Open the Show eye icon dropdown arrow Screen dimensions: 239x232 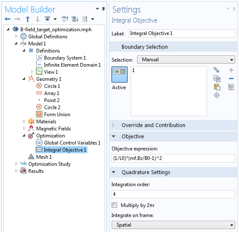[x=55, y=19]
